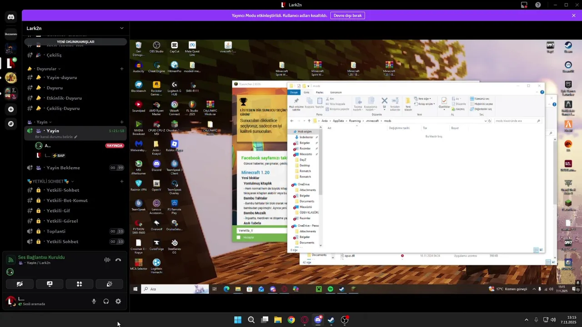Open the Yayin-duyuru channel
Viewport: 582px width, 327px height.
[x=75, y=77]
